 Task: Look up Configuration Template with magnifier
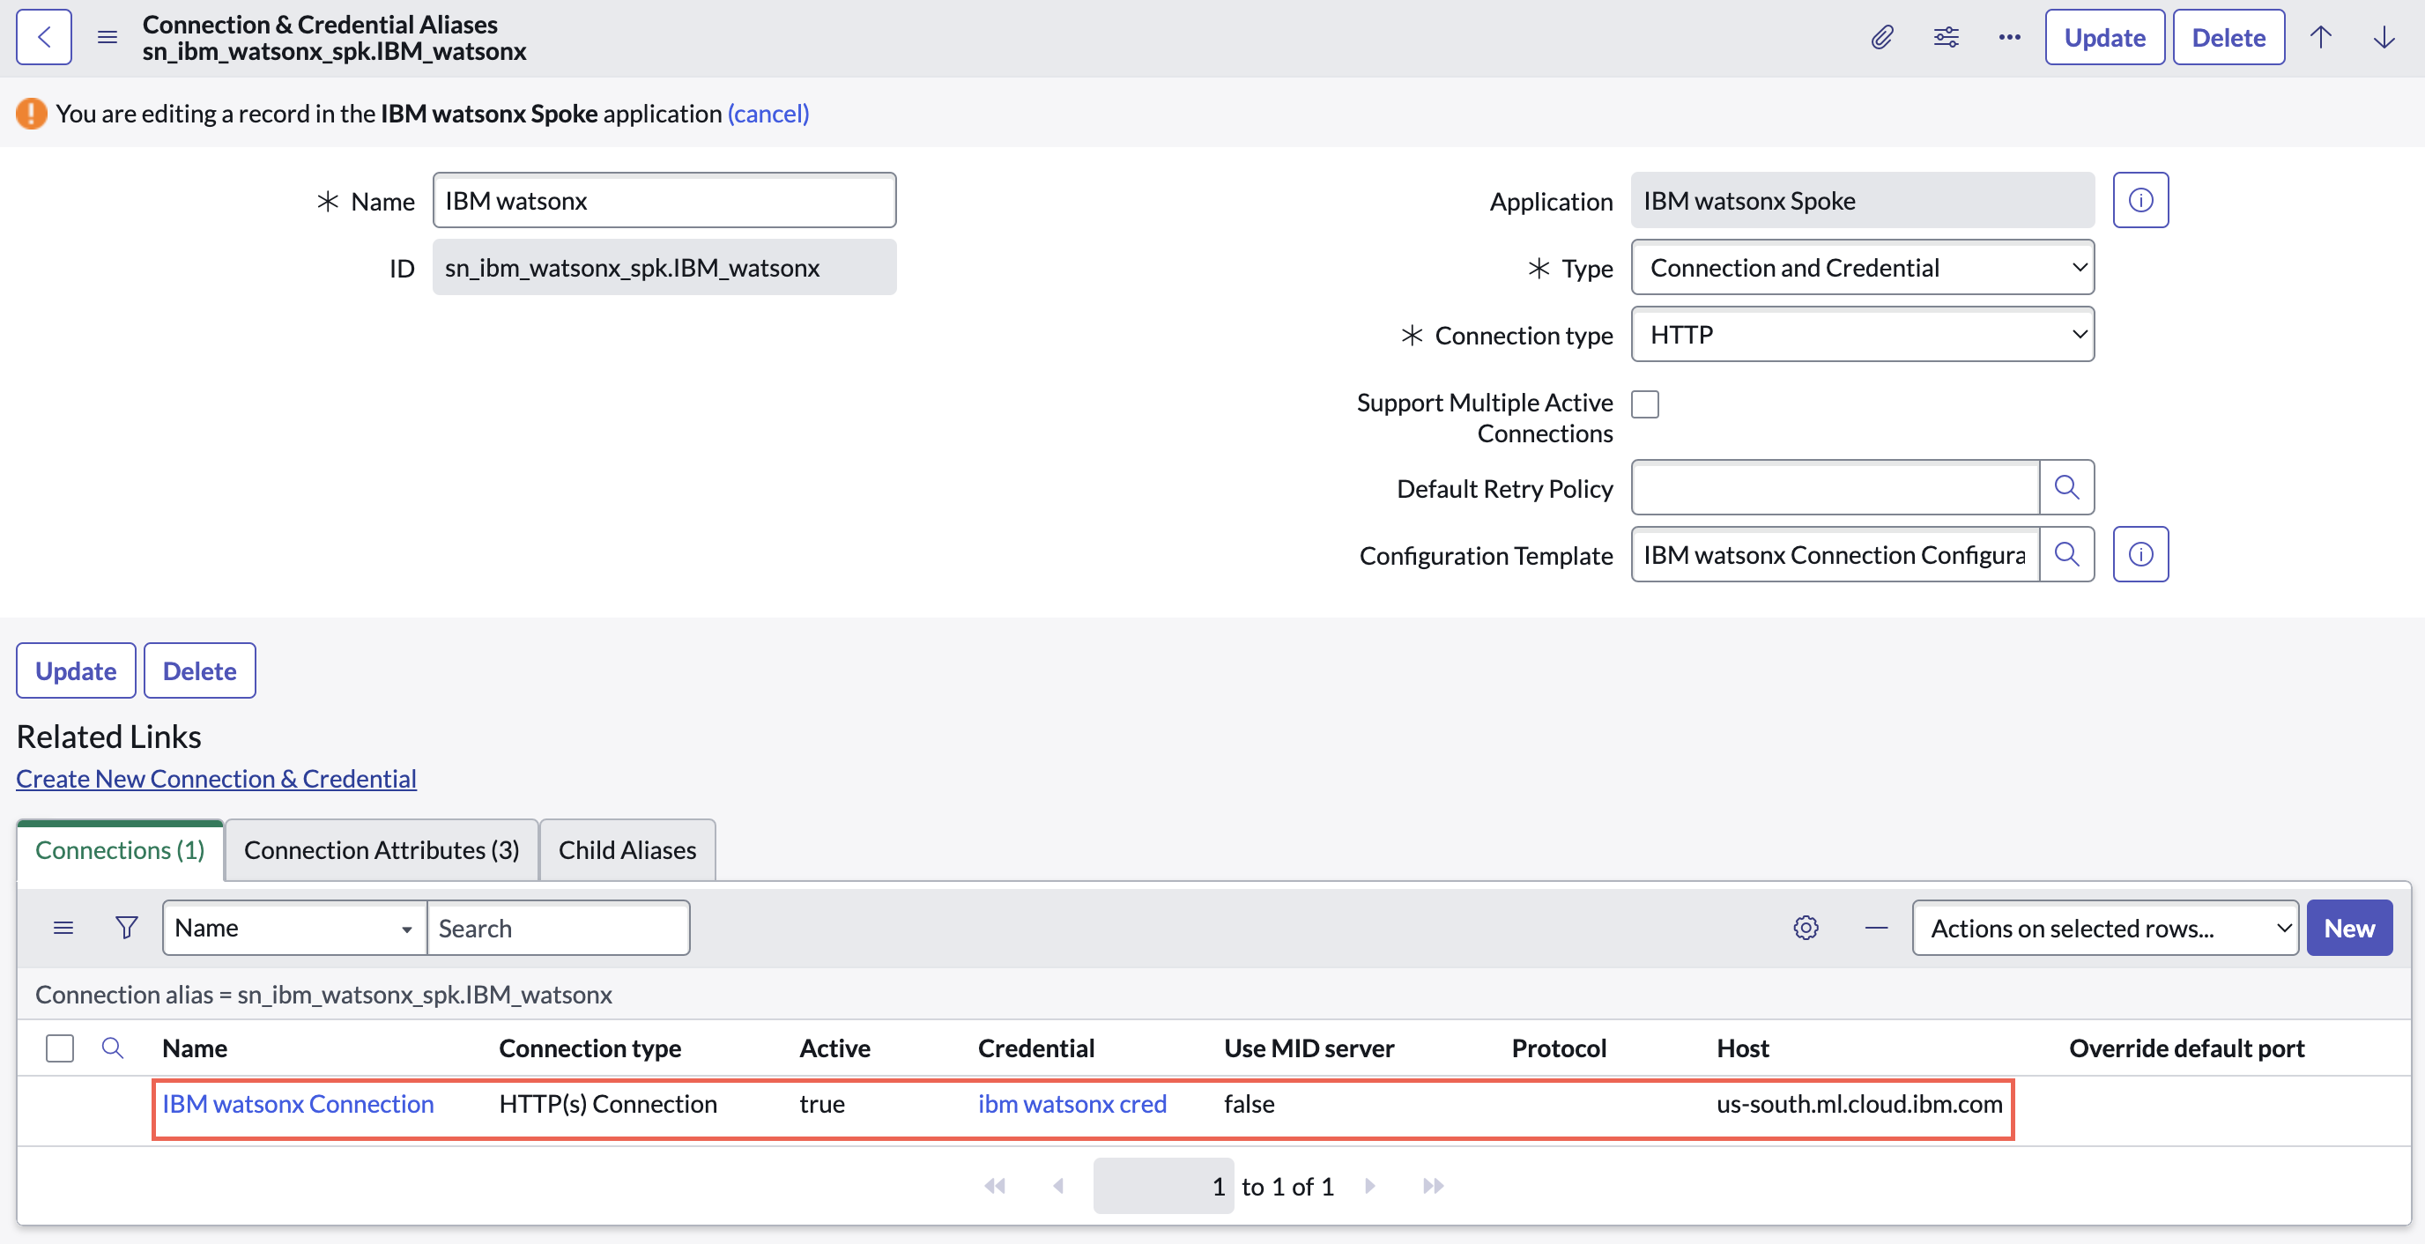pos(2066,554)
